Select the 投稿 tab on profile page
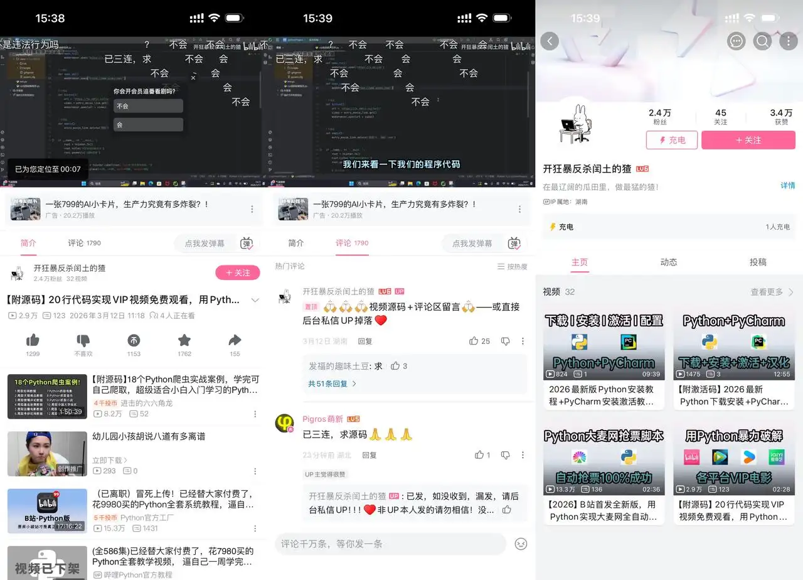803x580 pixels. pos(758,262)
